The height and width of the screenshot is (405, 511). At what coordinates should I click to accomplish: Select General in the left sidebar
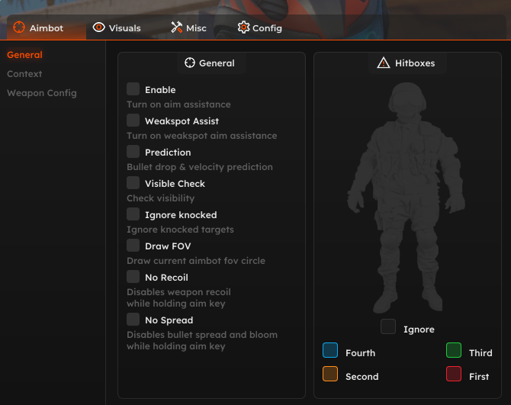tap(24, 55)
